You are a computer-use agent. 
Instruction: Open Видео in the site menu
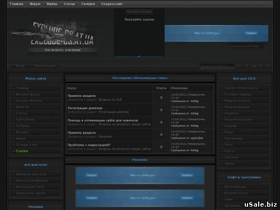pos(21,138)
